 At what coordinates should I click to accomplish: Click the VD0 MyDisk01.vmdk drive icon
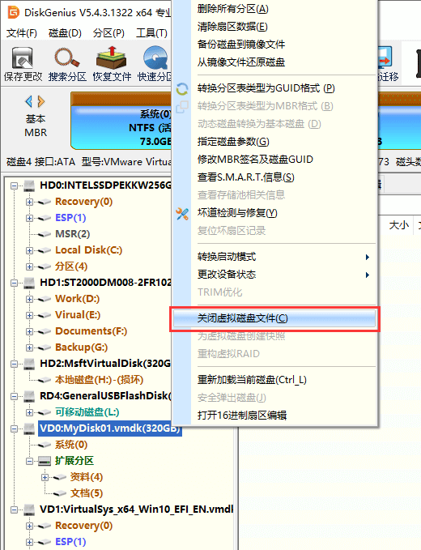(x=29, y=428)
